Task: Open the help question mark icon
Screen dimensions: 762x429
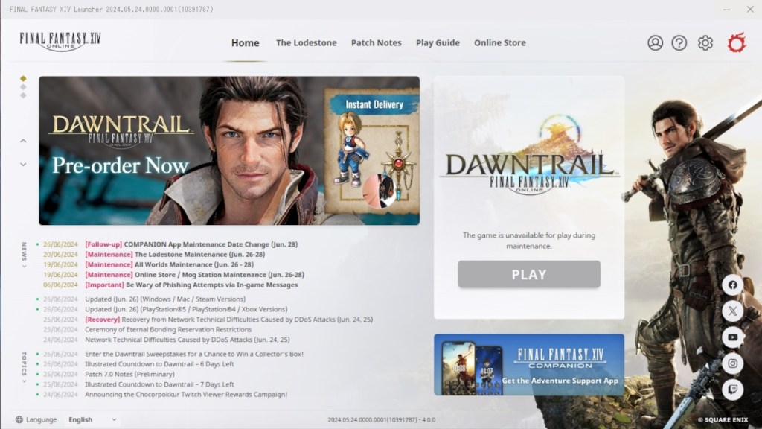Action: (679, 43)
